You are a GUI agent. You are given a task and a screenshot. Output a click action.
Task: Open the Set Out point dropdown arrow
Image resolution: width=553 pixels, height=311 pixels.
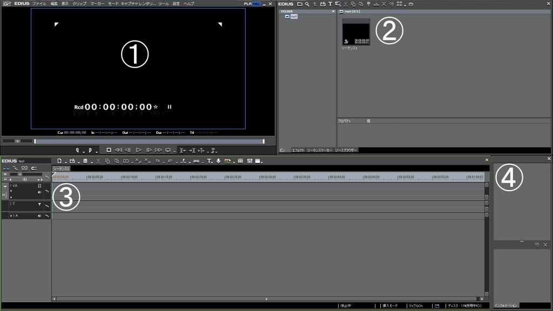click(x=96, y=152)
